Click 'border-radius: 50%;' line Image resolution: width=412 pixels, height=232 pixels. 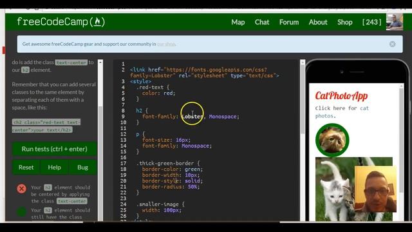tap(171, 186)
